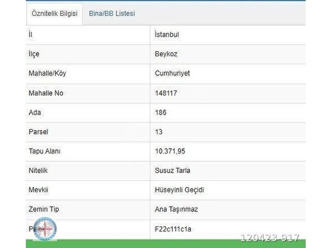Screen dimensions: 331x248
Task: Click the Ana Taşınmaz value
Action: [x=176, y=209]
